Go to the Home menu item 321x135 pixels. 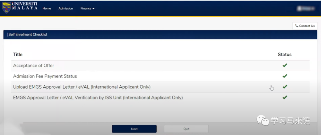click(x=47, y=8)
